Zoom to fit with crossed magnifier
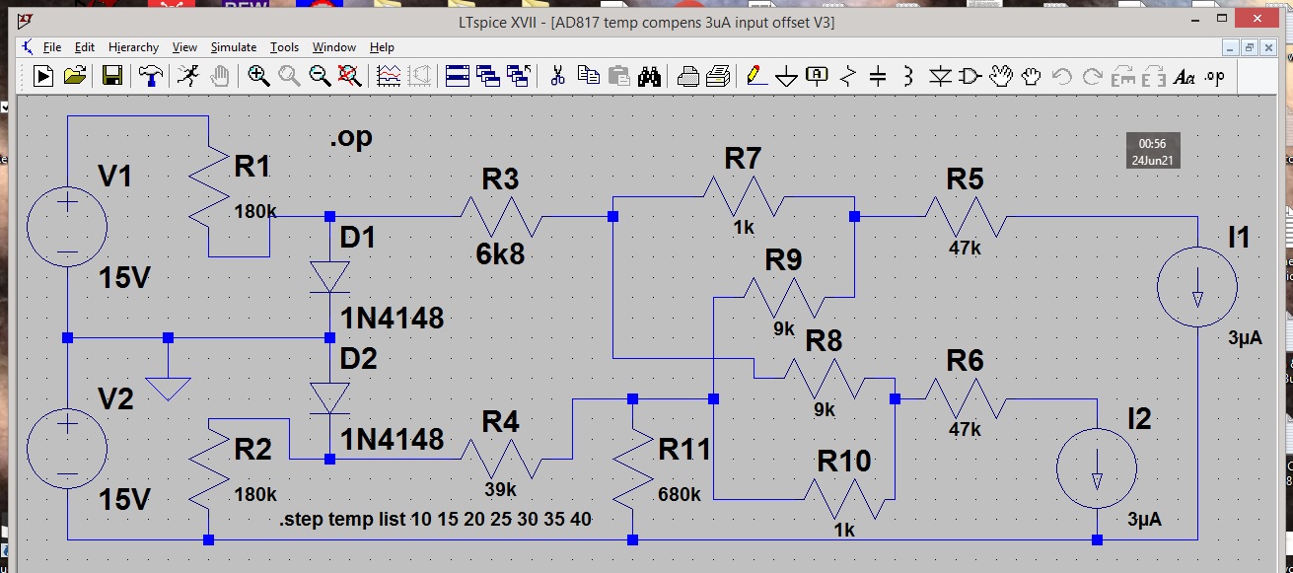This screenshot has width=1293, height=573. 349,76
